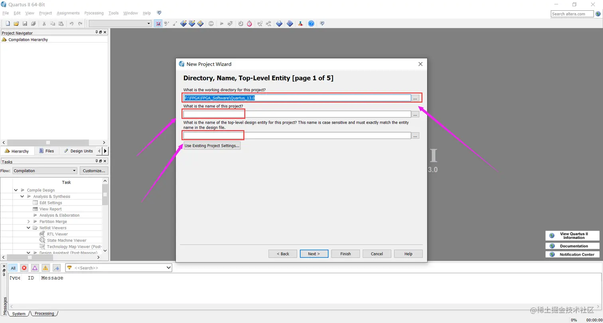Open the File menu

6,13
